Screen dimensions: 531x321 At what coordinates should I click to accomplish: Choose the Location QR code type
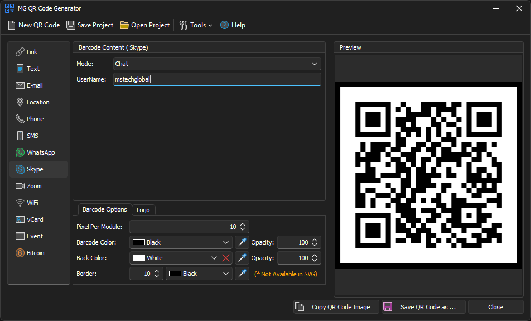[x=38, y=102]
